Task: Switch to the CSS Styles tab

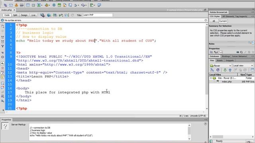Action: pyautogui.click(x=215, y=16)
